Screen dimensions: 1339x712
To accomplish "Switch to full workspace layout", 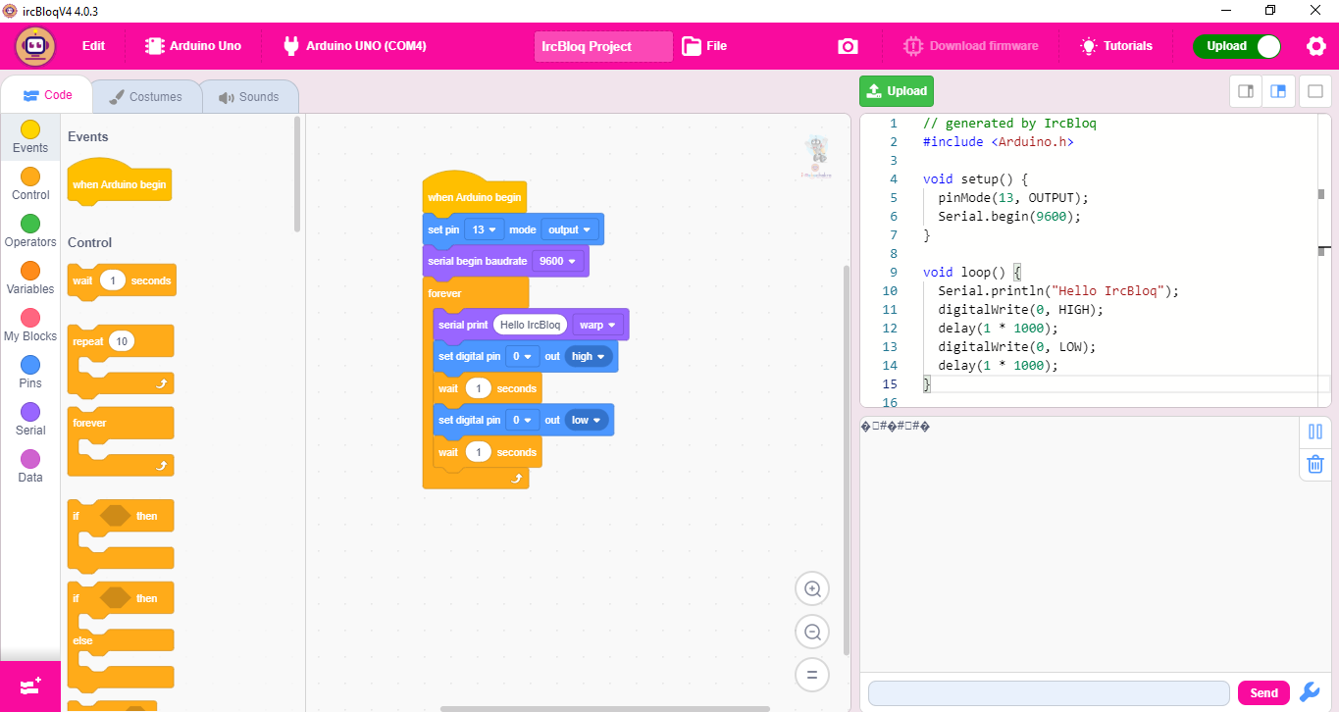I will 1315,91.
